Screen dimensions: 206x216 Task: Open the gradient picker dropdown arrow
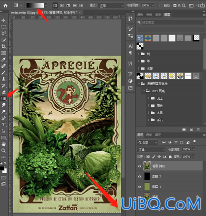point(46,6)
